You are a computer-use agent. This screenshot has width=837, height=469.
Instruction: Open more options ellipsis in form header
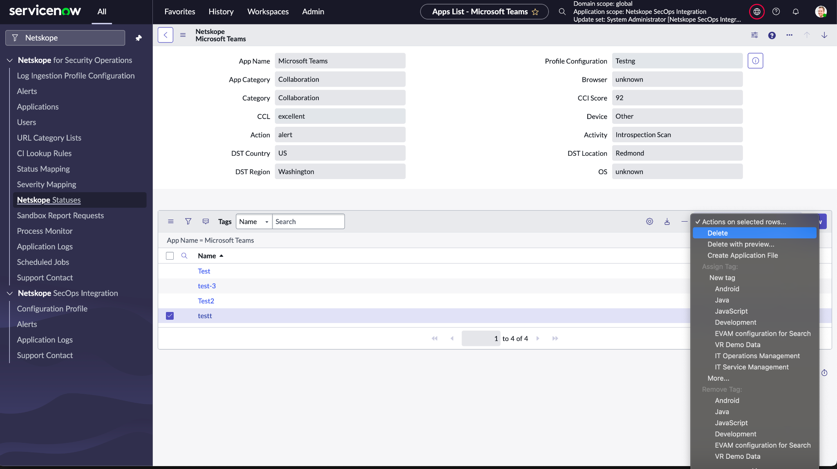pos(790,35)
